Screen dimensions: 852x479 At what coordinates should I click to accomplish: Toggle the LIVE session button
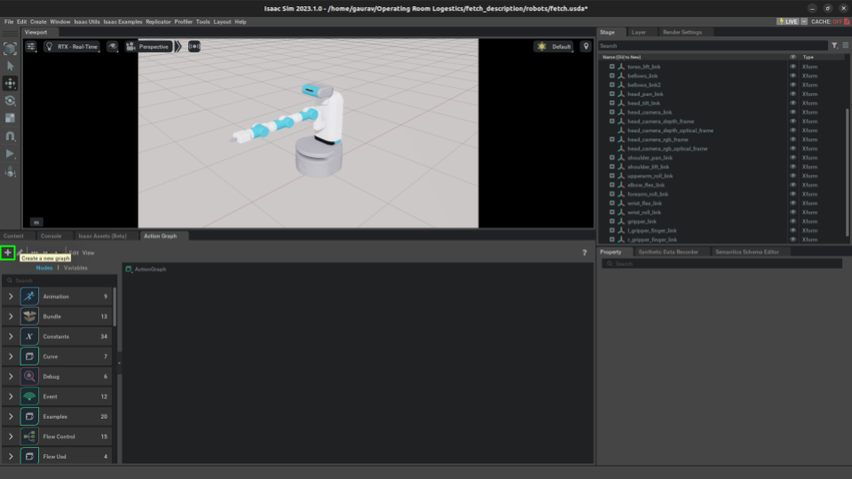pyautogui.click(x=788, y=21)
